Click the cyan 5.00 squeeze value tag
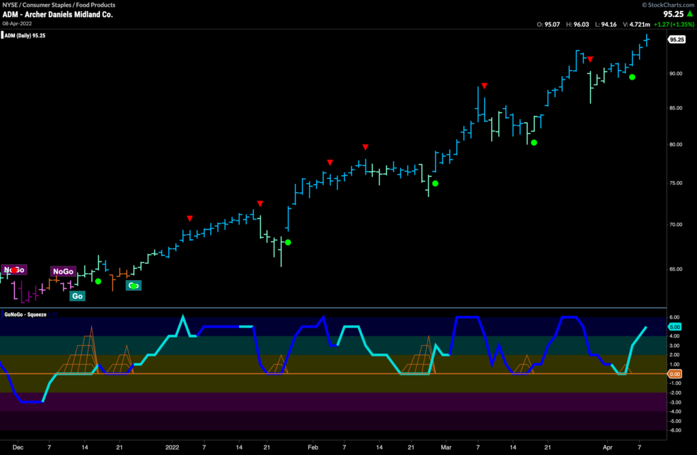The width and height of the screenshot is (697, 455). pos(675,327)
